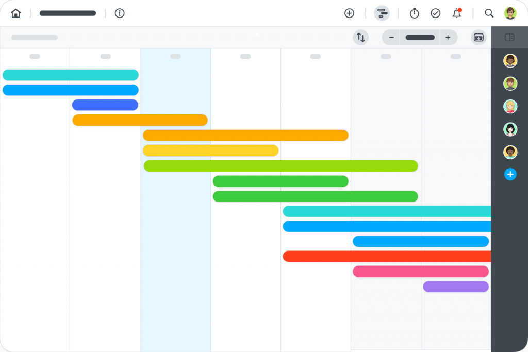Toggle the right sidebar panel

click(509, 38)
